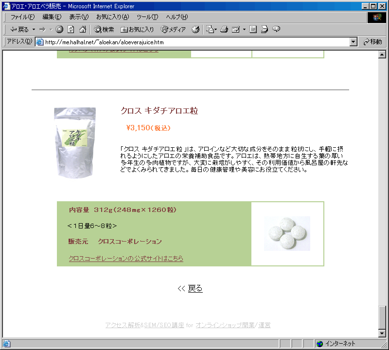This screenshot has width=389, height=350.
Task: Click the price ¥3,150(税込)
Action: [x=148, y=128]
